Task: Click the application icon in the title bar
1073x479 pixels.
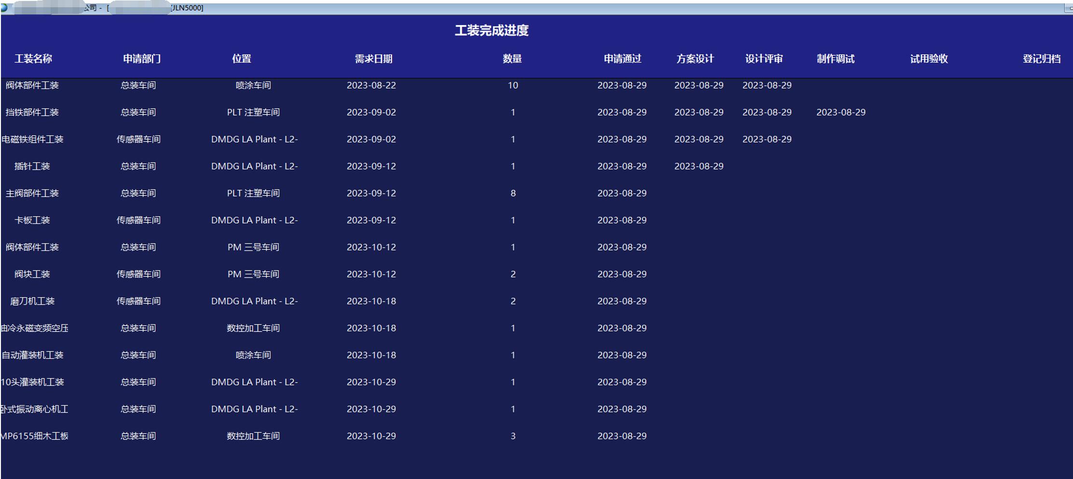Action: (4, 8)
